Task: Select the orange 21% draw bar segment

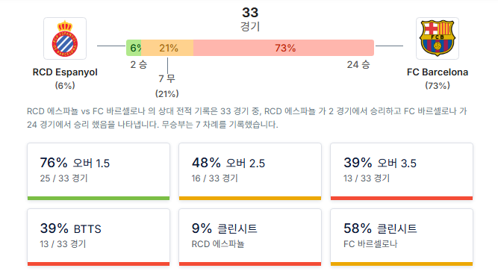Action: coord(167,48)
